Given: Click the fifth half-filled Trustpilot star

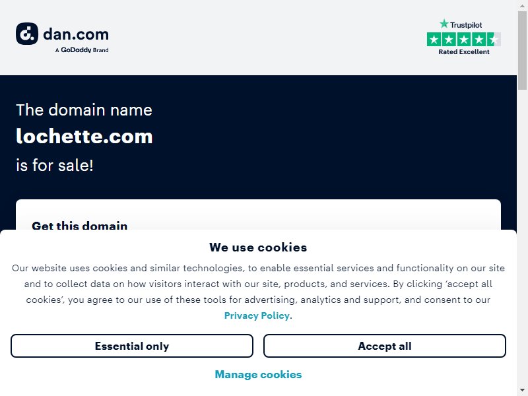Looking at the screenshot, I should (494, 40).
